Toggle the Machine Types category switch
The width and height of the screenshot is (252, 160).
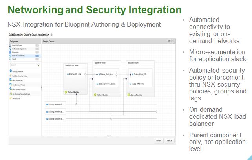click(37, 45)
